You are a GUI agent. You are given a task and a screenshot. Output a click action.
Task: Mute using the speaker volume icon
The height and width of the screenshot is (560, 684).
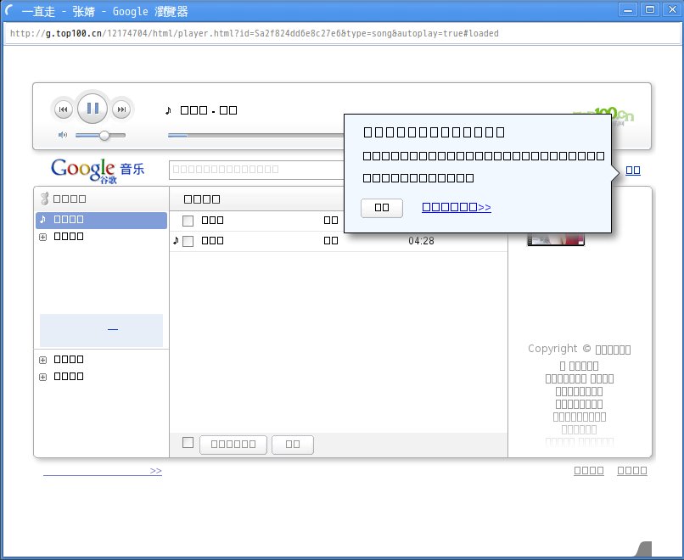[x=63, y=135]
